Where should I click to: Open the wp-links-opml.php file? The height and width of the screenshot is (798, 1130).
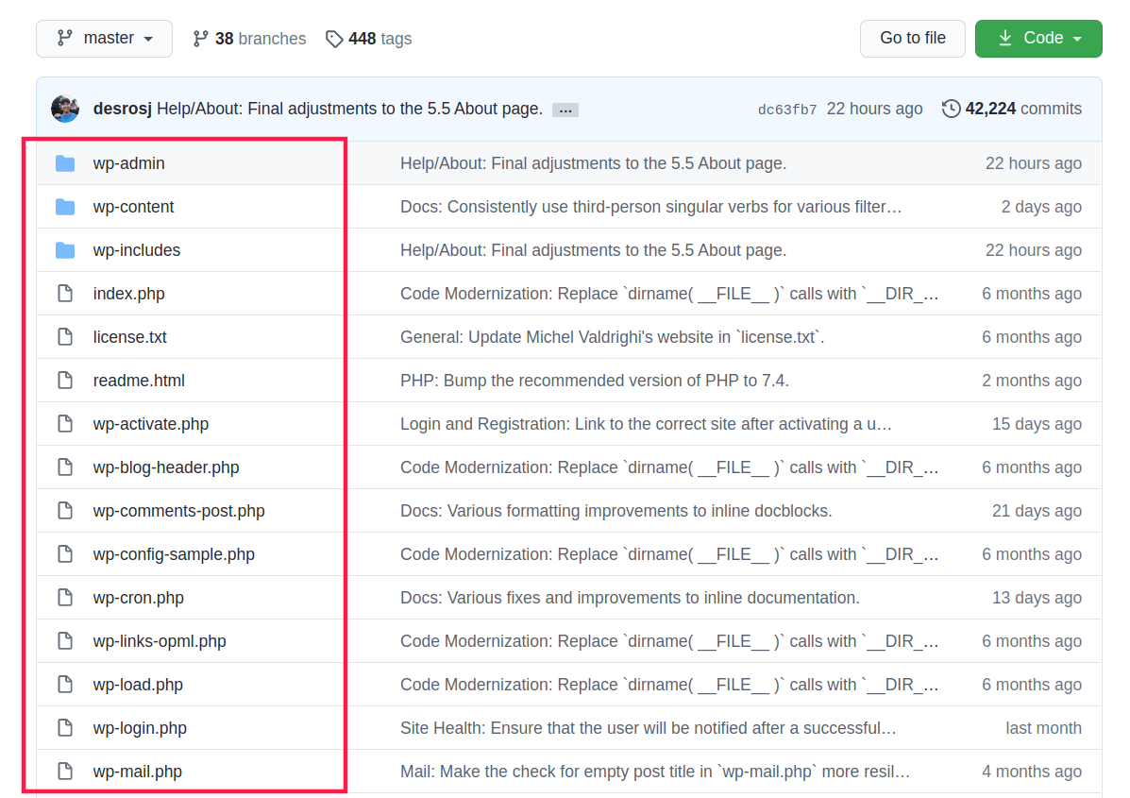(160, 641)
